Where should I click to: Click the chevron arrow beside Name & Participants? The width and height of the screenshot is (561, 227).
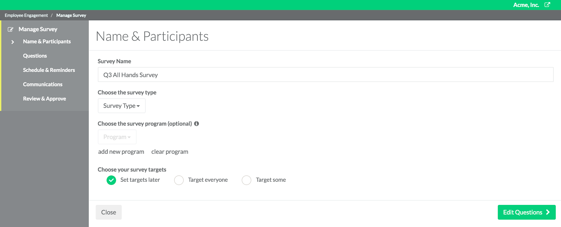pyautogui.click(x=13, y=42)
